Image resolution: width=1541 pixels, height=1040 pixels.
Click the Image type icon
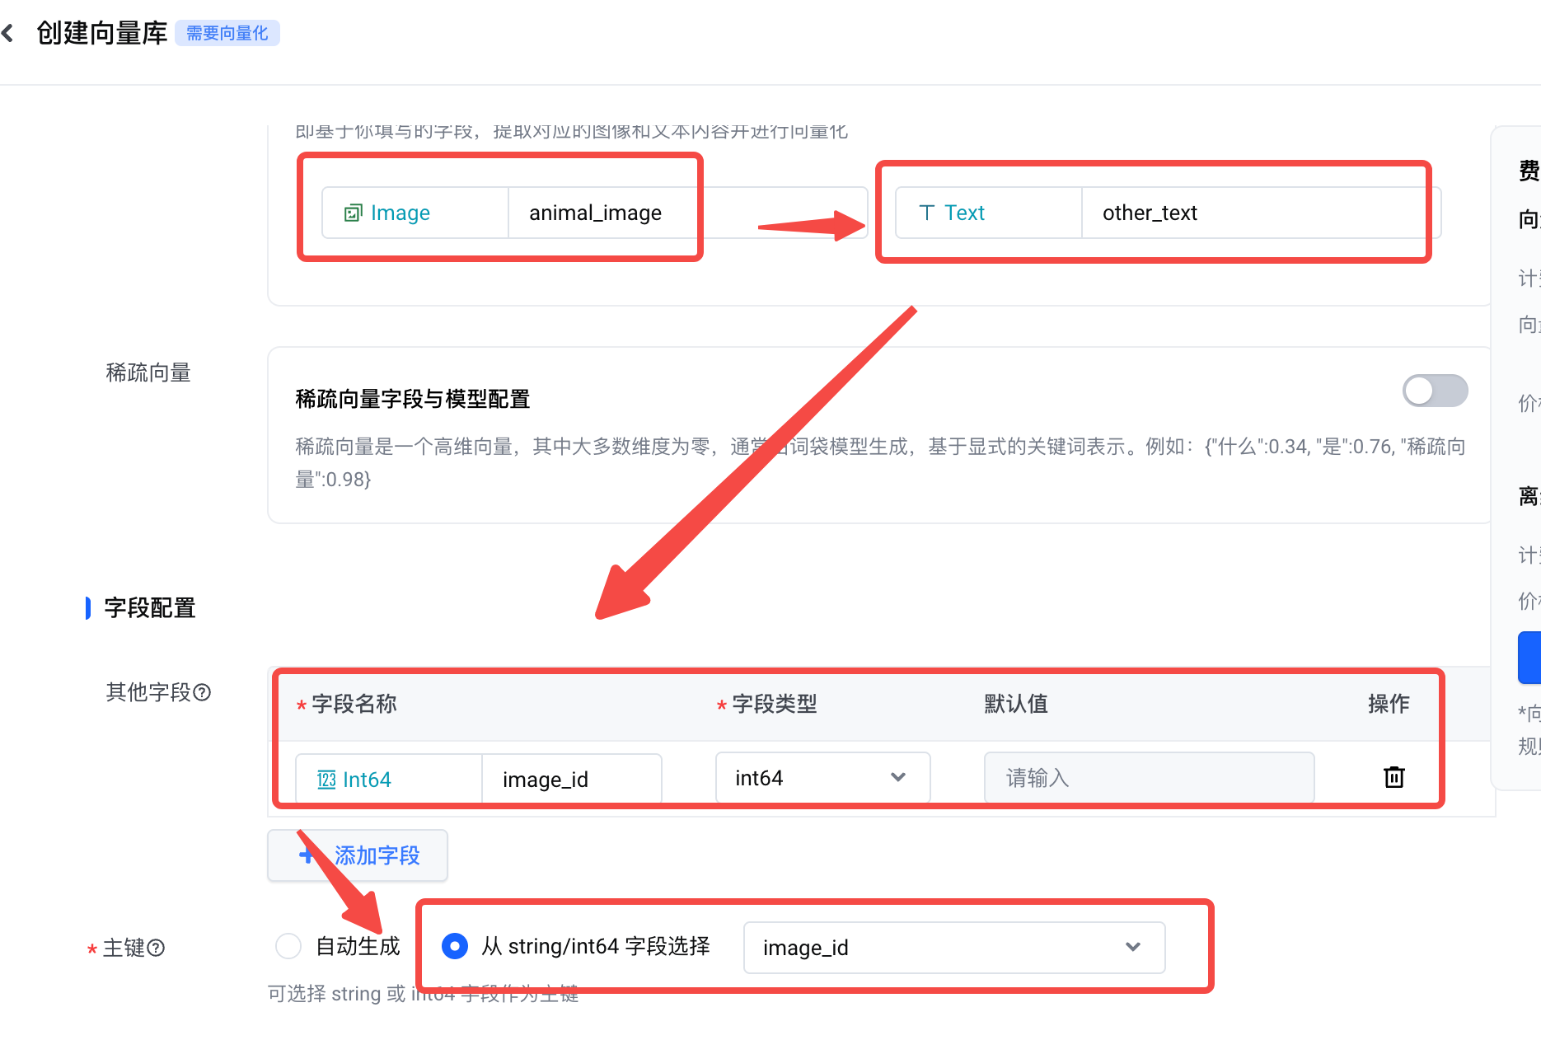pos(354,213)
